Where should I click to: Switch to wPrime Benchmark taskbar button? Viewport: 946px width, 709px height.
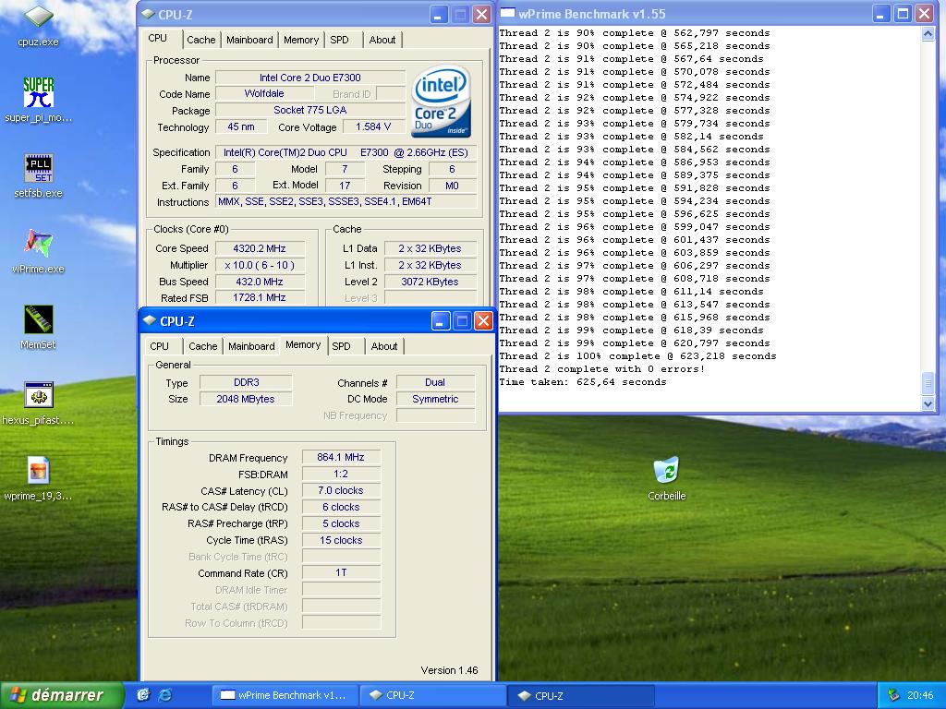coord(285,695)
